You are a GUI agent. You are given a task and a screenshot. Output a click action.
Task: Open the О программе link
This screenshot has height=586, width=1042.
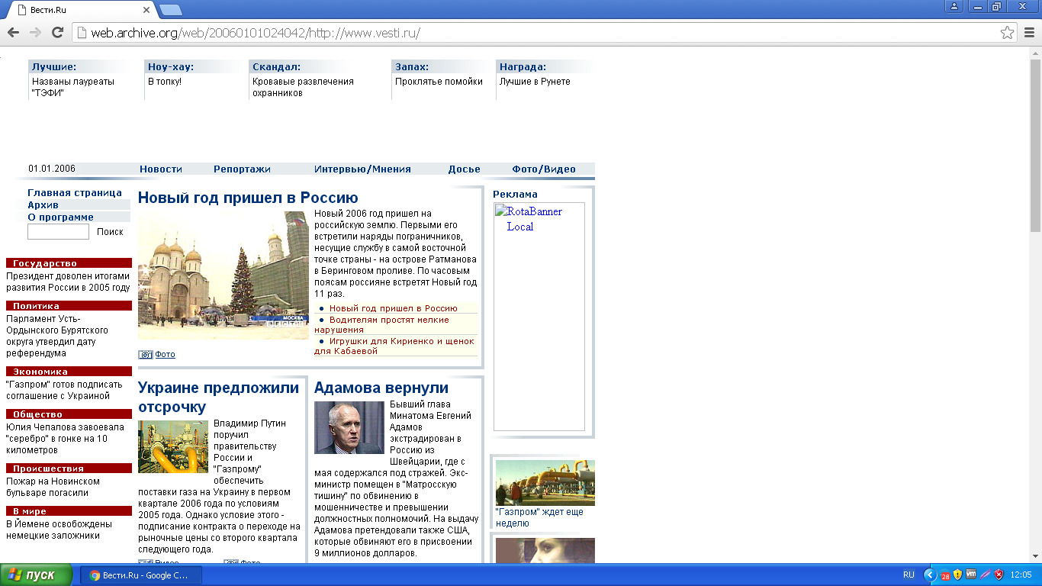pos(60,217)
